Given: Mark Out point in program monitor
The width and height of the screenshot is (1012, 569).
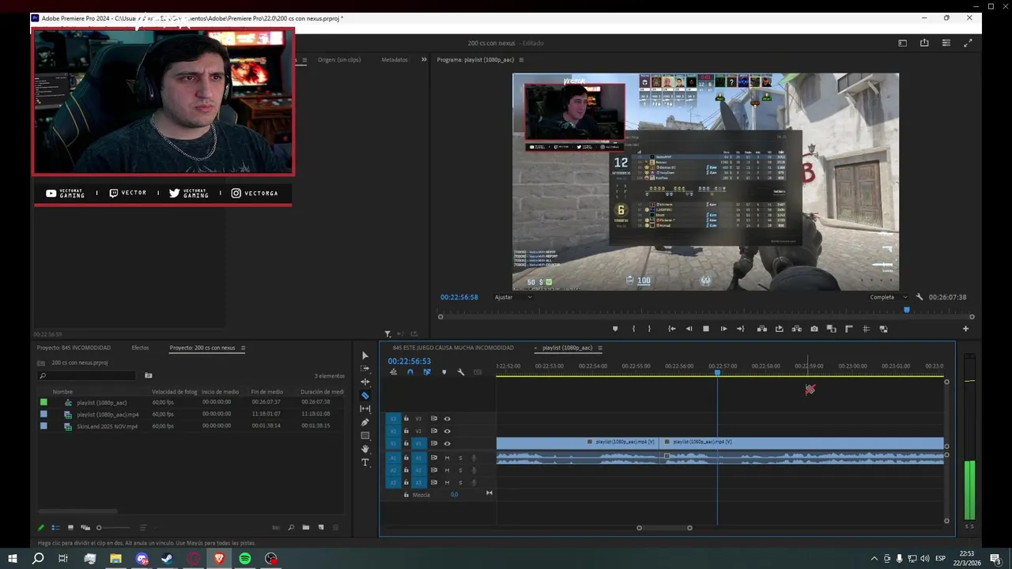Looking at the screenshot, I should [x=650, y=329].
